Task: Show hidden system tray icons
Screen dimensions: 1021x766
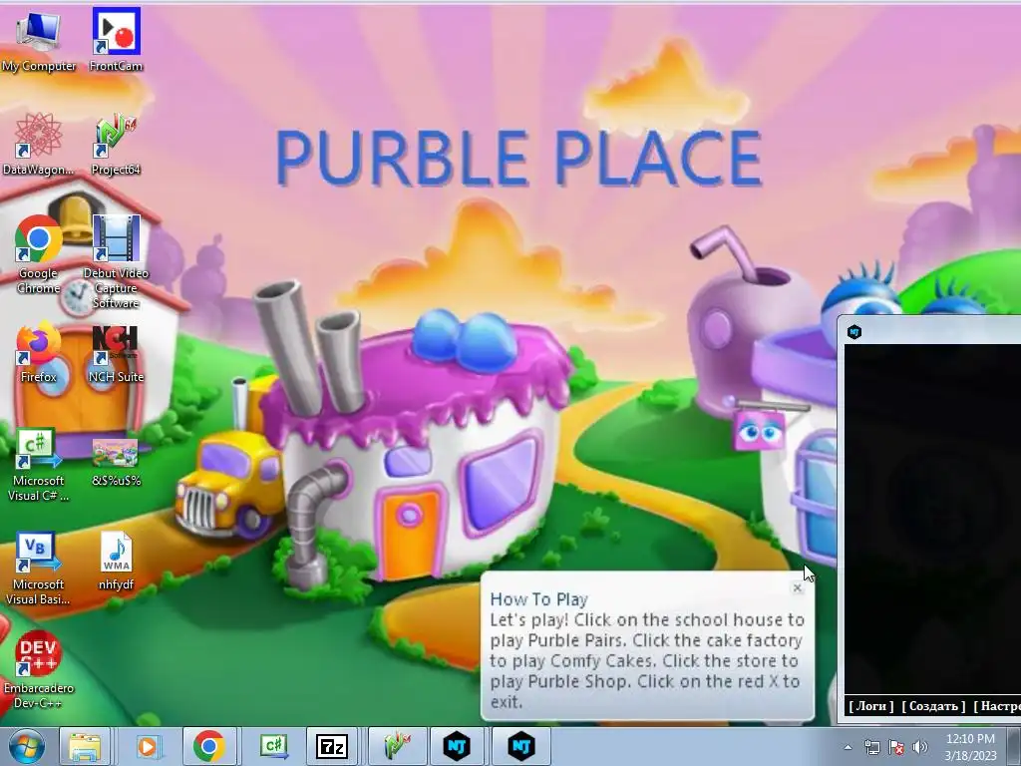Action: [848, 747]
